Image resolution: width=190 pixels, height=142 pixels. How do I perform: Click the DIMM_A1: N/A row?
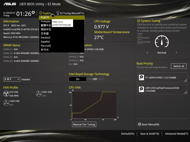(x=11, y=49)
